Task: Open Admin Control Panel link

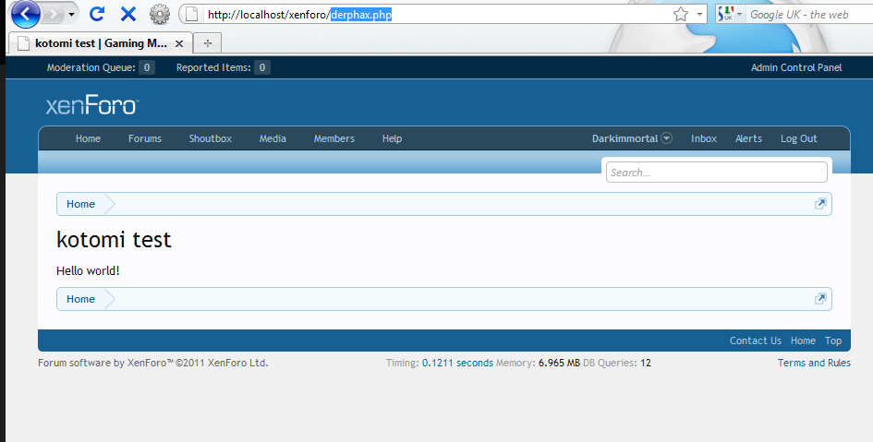Action: pyautogui.click(x=795, y=67)
